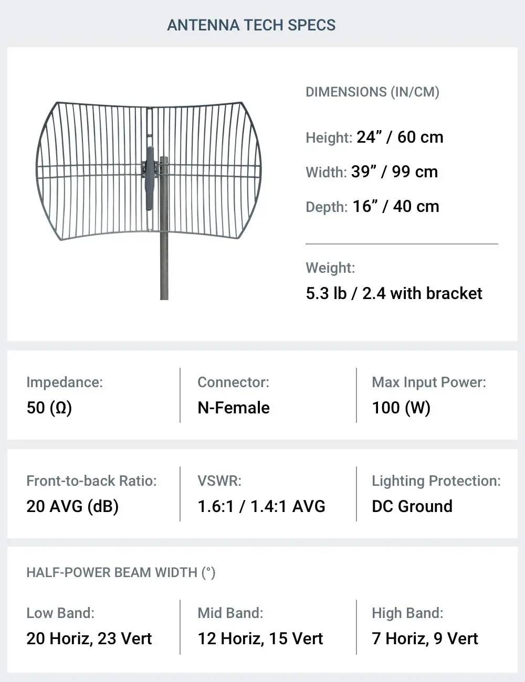Select the 20 AVG (dB) value
This screenshot has width=525, height=682.
(x=72, y=506)
